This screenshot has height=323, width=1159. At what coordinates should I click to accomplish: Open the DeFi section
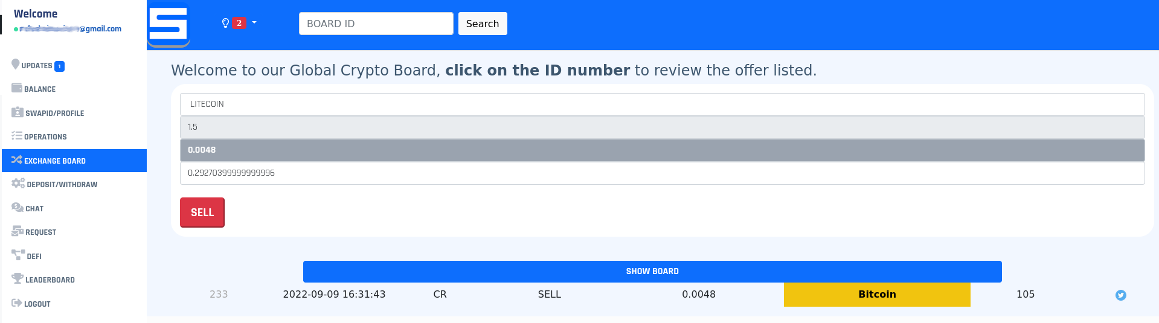click(27, 256)
